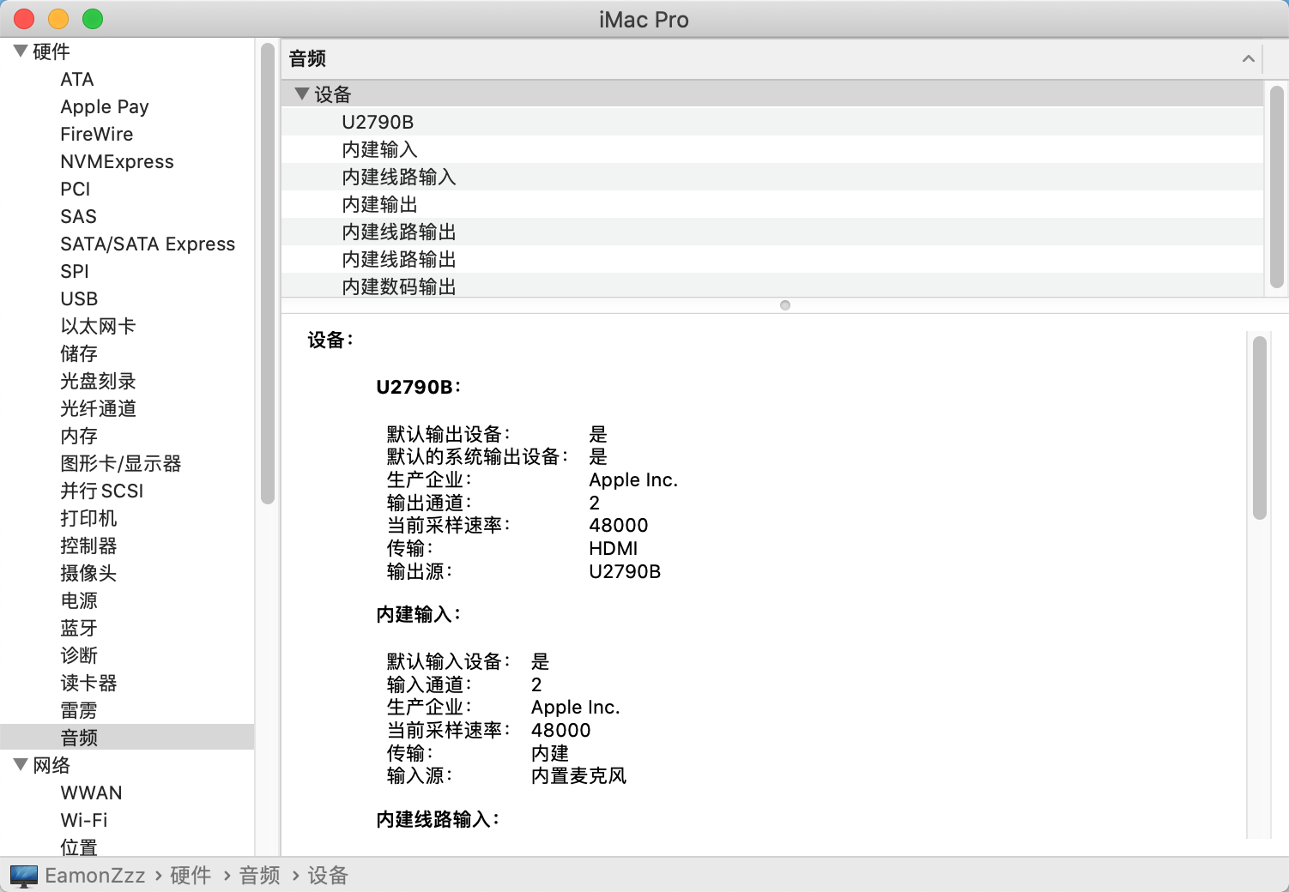Click the 音频 column header
This screenshot has height=892, width=1289.
tap(772, 58)
